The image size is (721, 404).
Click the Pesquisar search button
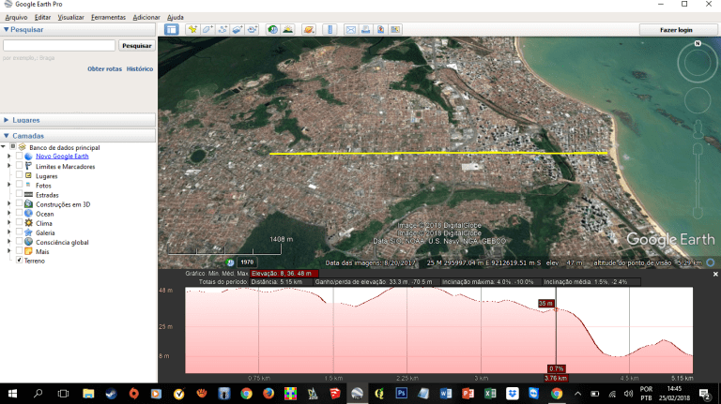click(x=136, y=45)
